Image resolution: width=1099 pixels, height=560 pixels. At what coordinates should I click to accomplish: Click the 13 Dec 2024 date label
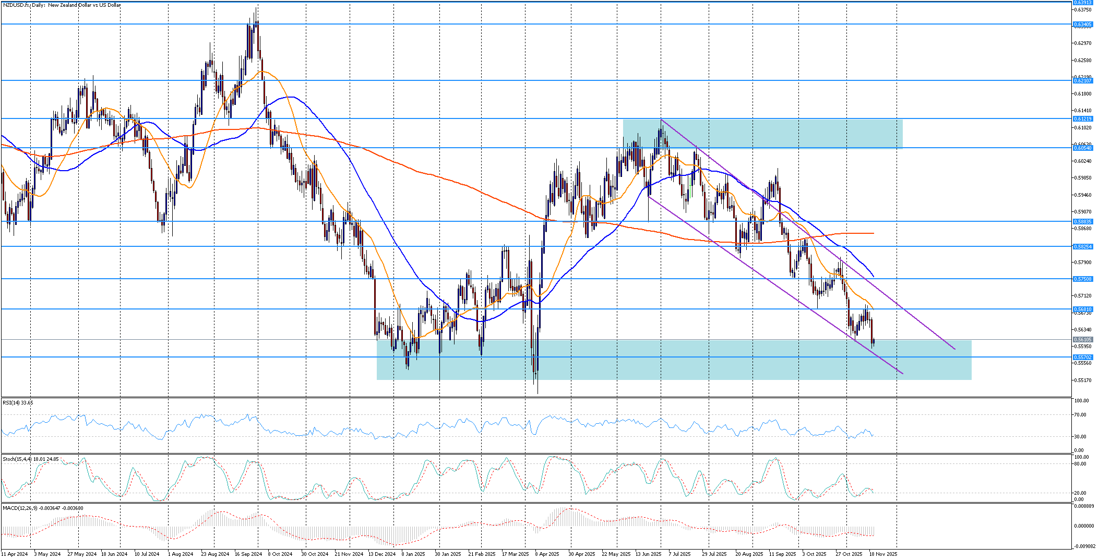click(x=382, y=554)
